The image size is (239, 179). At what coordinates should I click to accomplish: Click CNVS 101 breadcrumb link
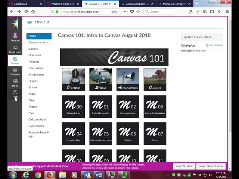[42, 22]
